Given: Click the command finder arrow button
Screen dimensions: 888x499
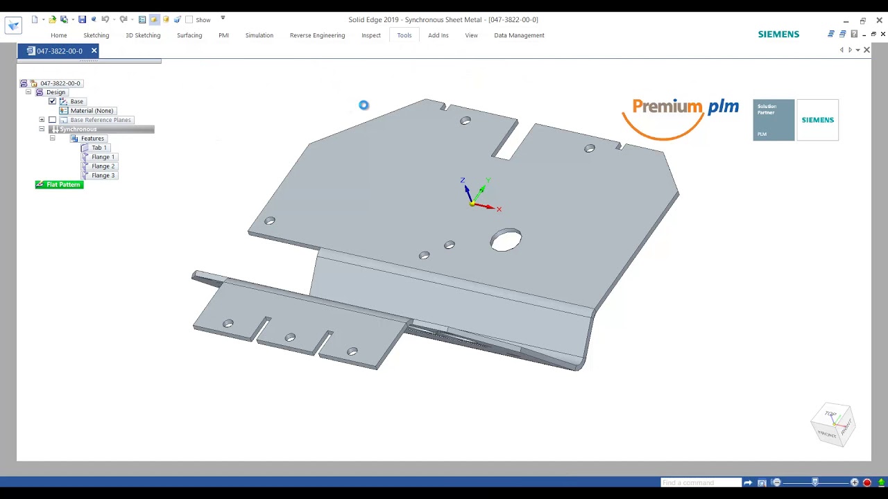Looking at the screenshot, I should (x=748, y=482).
